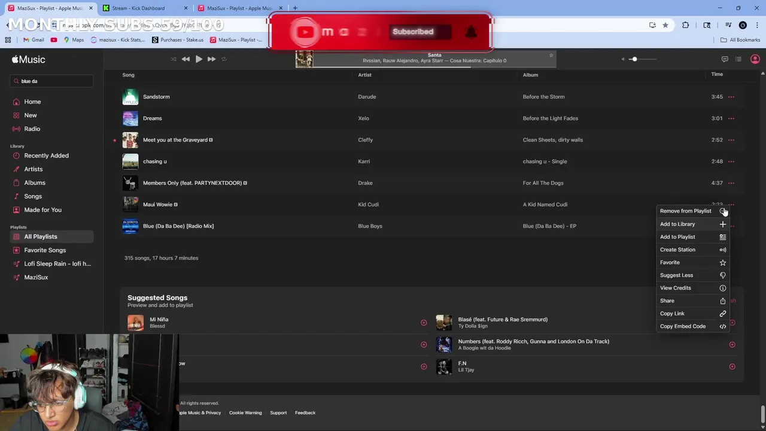The image size is (766, 431).
Task: Select Copy Link in context menu
Action: (692, 314)
